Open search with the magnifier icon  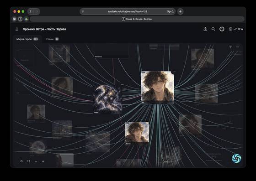click(x=213, y=29)
